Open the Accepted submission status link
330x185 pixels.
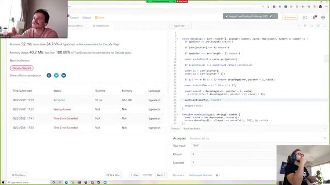click(x=59, y=100)
